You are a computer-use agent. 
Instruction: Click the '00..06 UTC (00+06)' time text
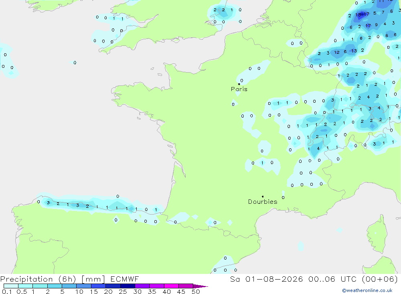tap(353, 279)
